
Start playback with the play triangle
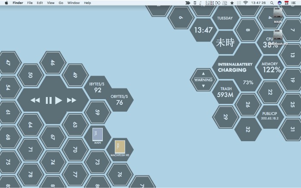pyautogui.click(x=58, y=100)
